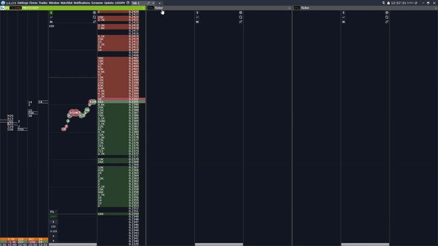Viewport: 438px width, 246px height.
Task: Click the middle panel Ticker title
Action: click(159, 8)
